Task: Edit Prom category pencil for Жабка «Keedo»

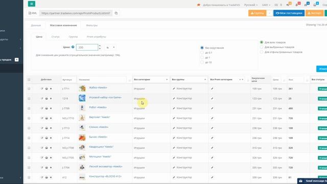Action: (x=212, y=88)
